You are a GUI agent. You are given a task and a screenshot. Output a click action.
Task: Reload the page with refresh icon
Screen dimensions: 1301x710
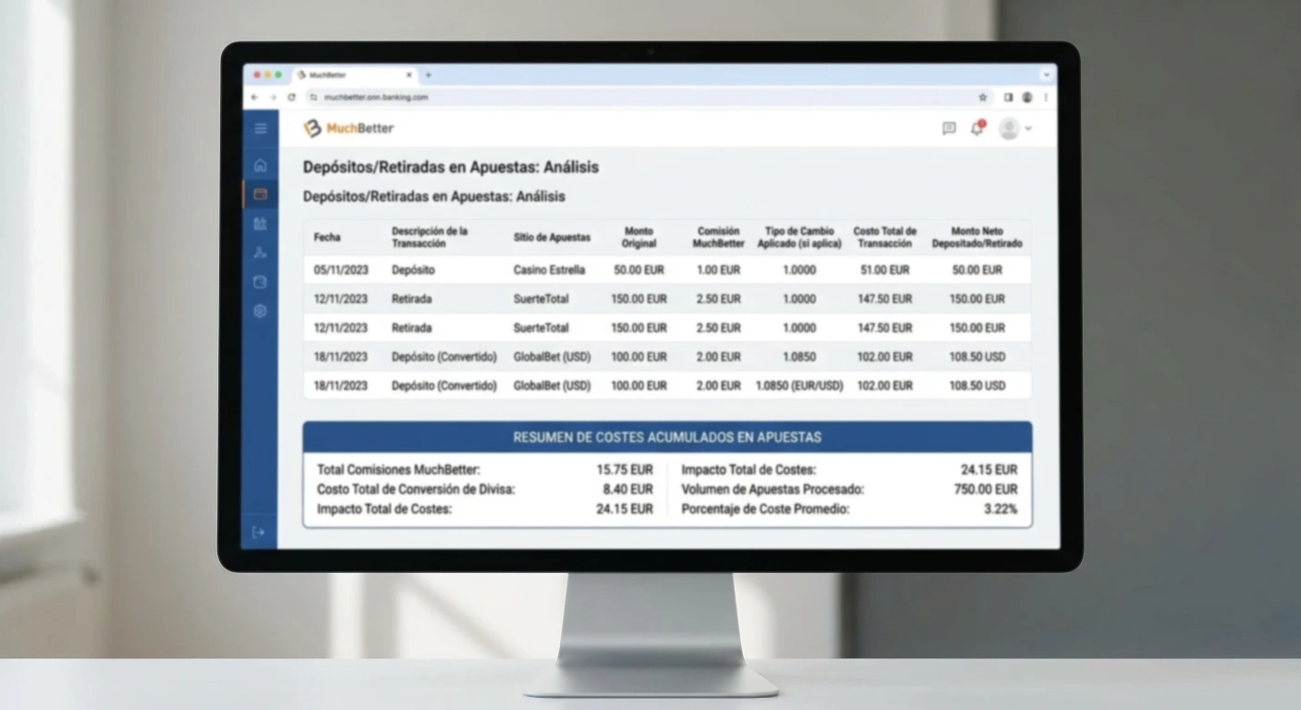tap(292, 97)
